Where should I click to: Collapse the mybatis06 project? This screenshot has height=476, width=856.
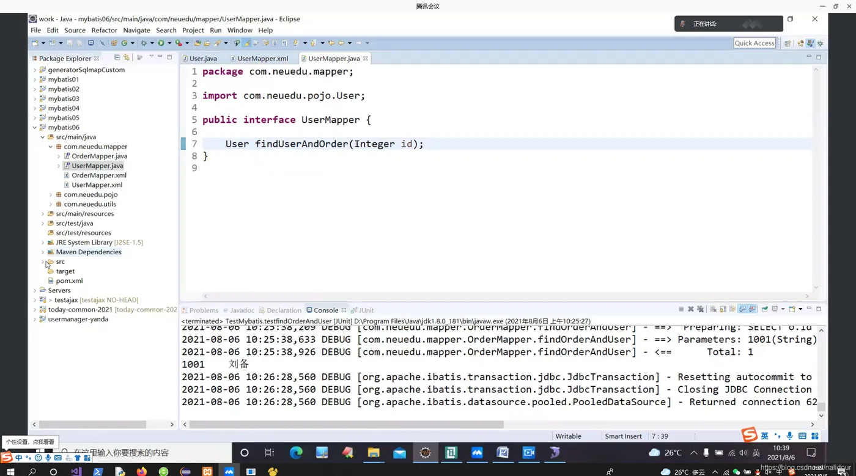pos(35,128)
